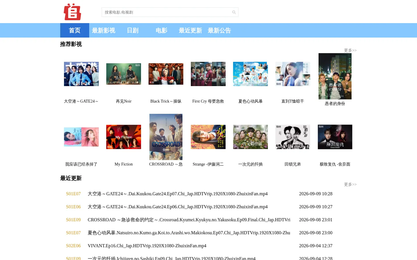Screen dimensions: 417x260
Task: Open the 再见Noir poster thumbnail
Action: click(x=124, y=74)
